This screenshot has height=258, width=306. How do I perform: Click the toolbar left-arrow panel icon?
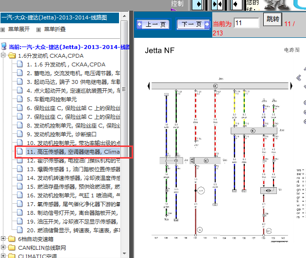237,4
